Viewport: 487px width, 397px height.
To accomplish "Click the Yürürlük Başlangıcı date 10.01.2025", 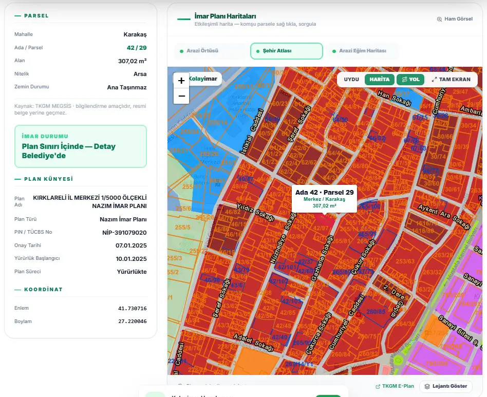I will 131,259.
